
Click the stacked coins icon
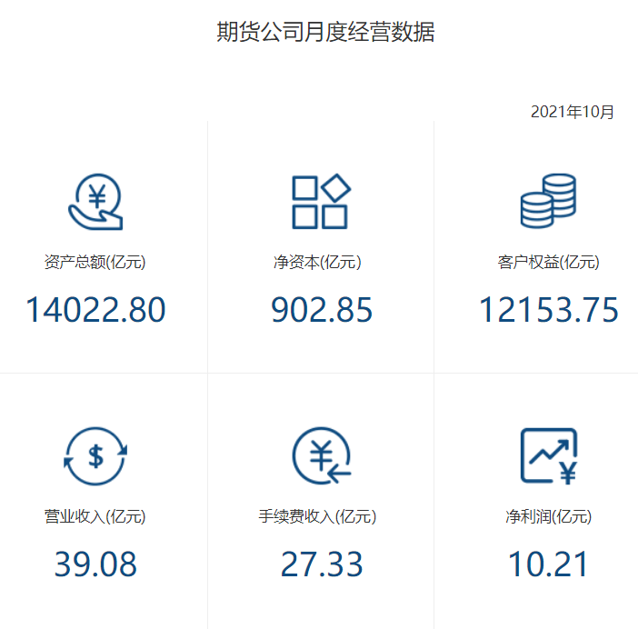(x=548, y=201)
